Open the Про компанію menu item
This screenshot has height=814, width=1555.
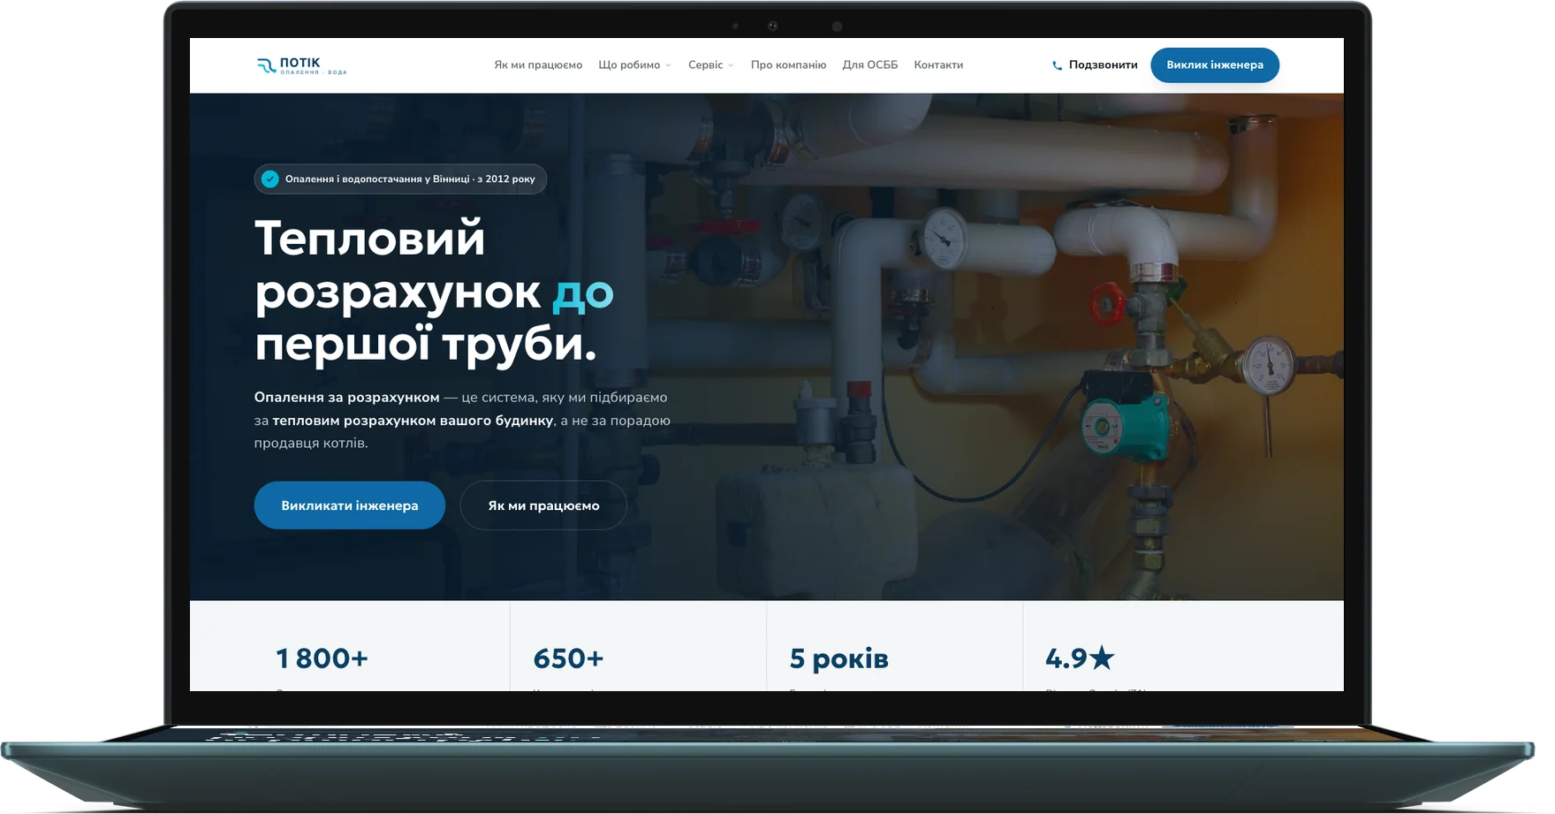(x=788, y=65)
